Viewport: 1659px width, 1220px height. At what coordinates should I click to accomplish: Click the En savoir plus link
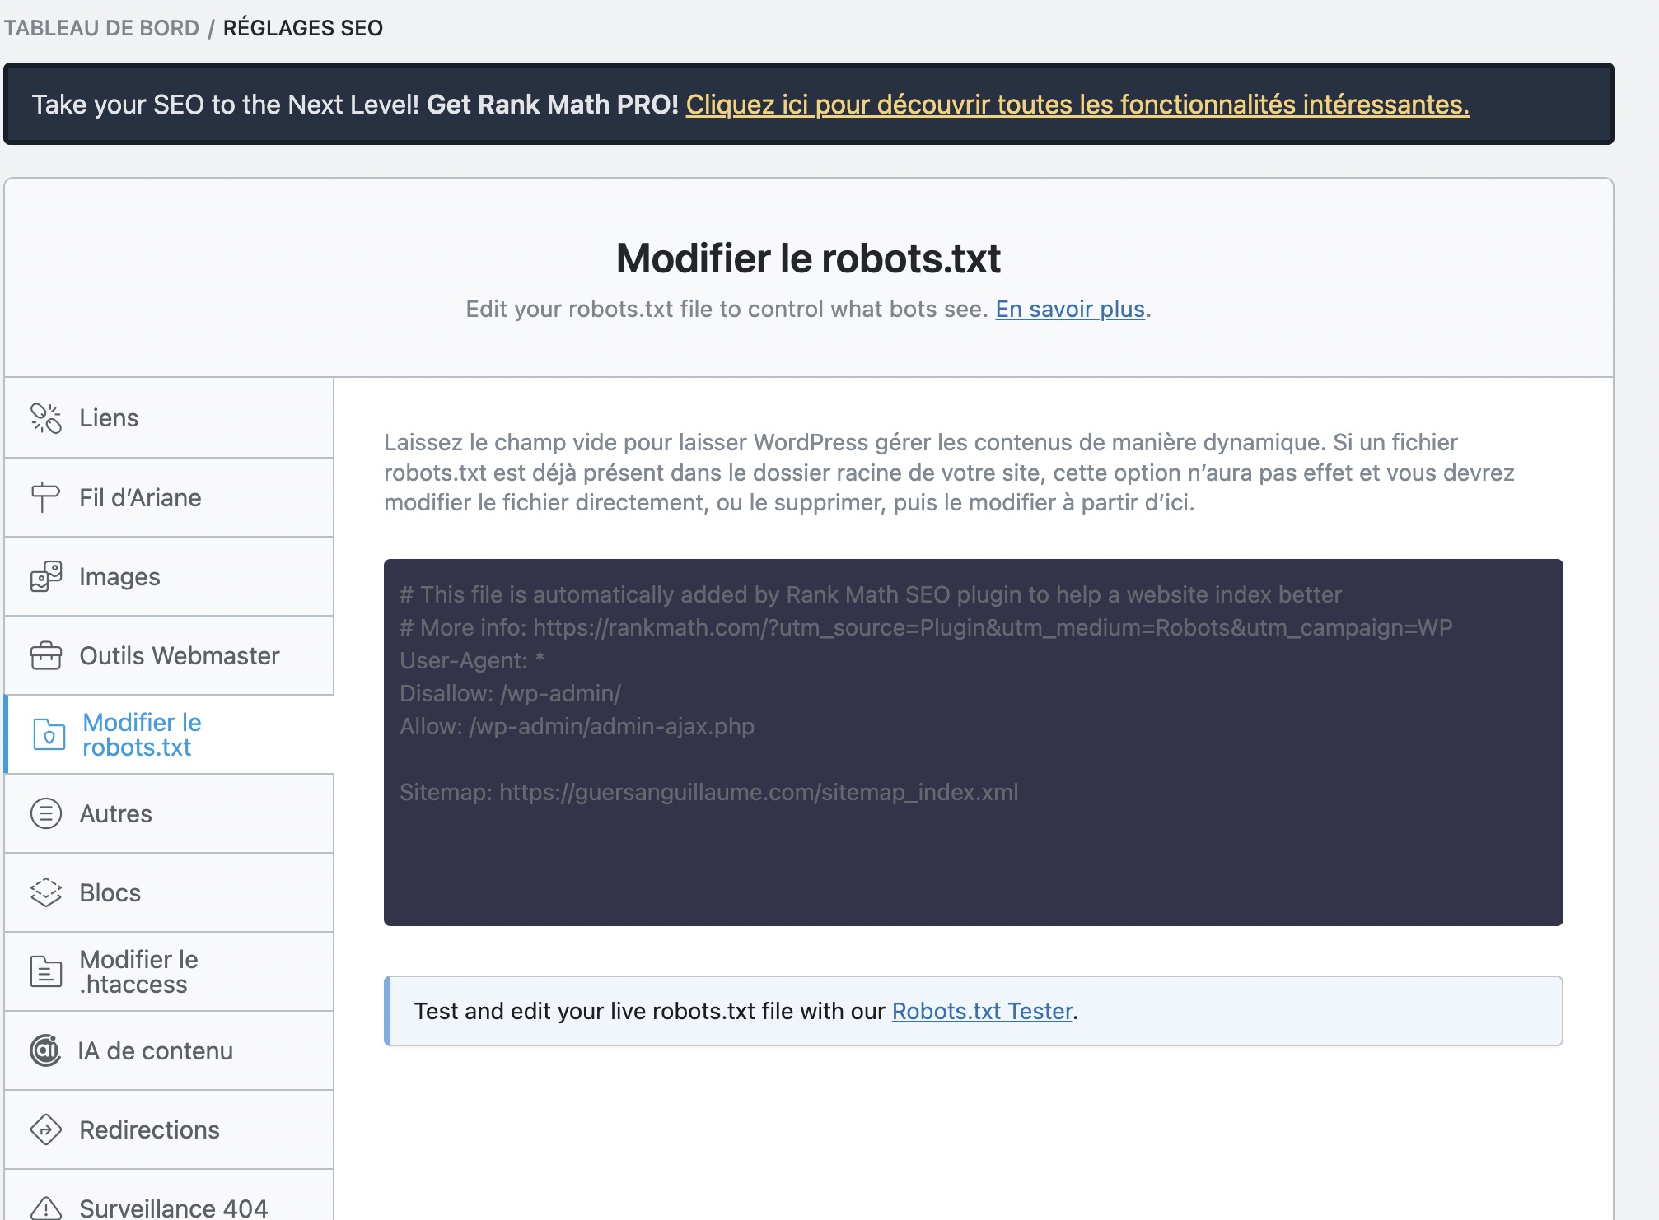[1068, 310]
